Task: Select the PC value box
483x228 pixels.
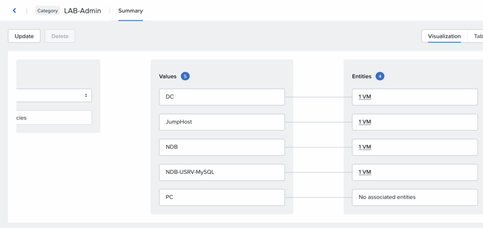Action: pyautogui.click(x=222, y=197)
